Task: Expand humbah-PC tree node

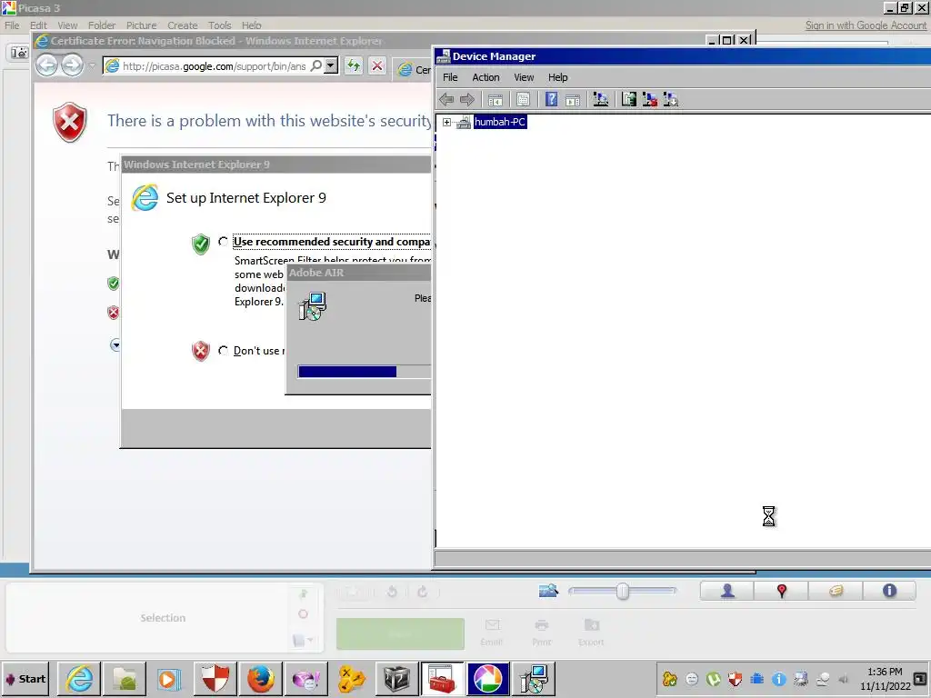Action: [446, 123]
